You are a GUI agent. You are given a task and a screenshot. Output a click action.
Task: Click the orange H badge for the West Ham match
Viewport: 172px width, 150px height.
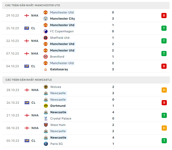164,128
